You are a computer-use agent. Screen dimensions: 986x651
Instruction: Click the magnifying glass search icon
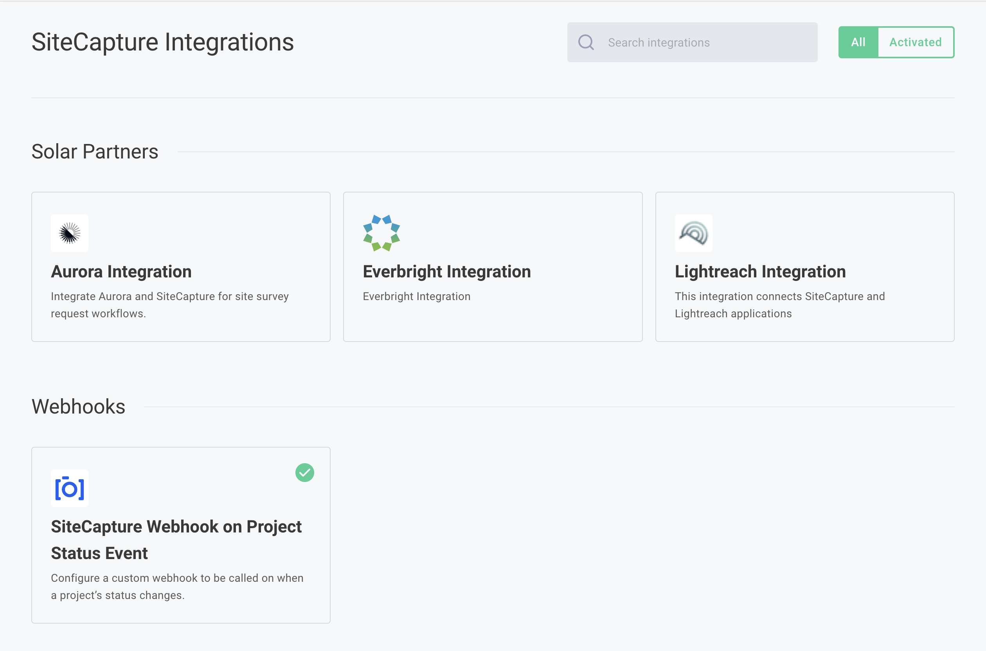(586, 42)
